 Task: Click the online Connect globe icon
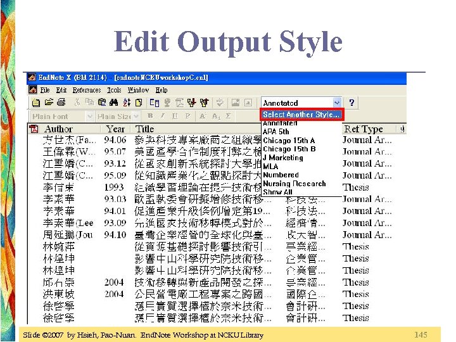[x=167, y=103]
